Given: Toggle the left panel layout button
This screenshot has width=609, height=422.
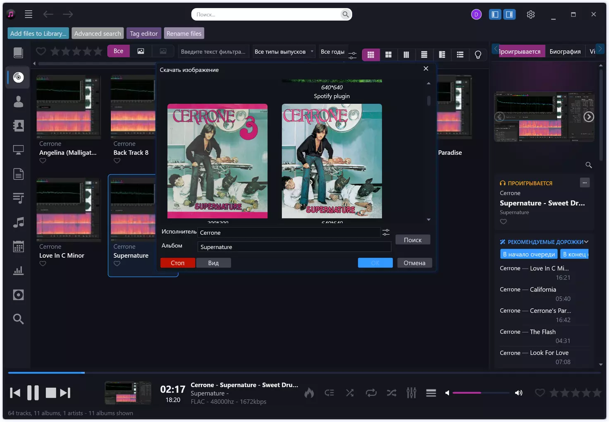Looking at the screenshot, I should tap(495, 14).
